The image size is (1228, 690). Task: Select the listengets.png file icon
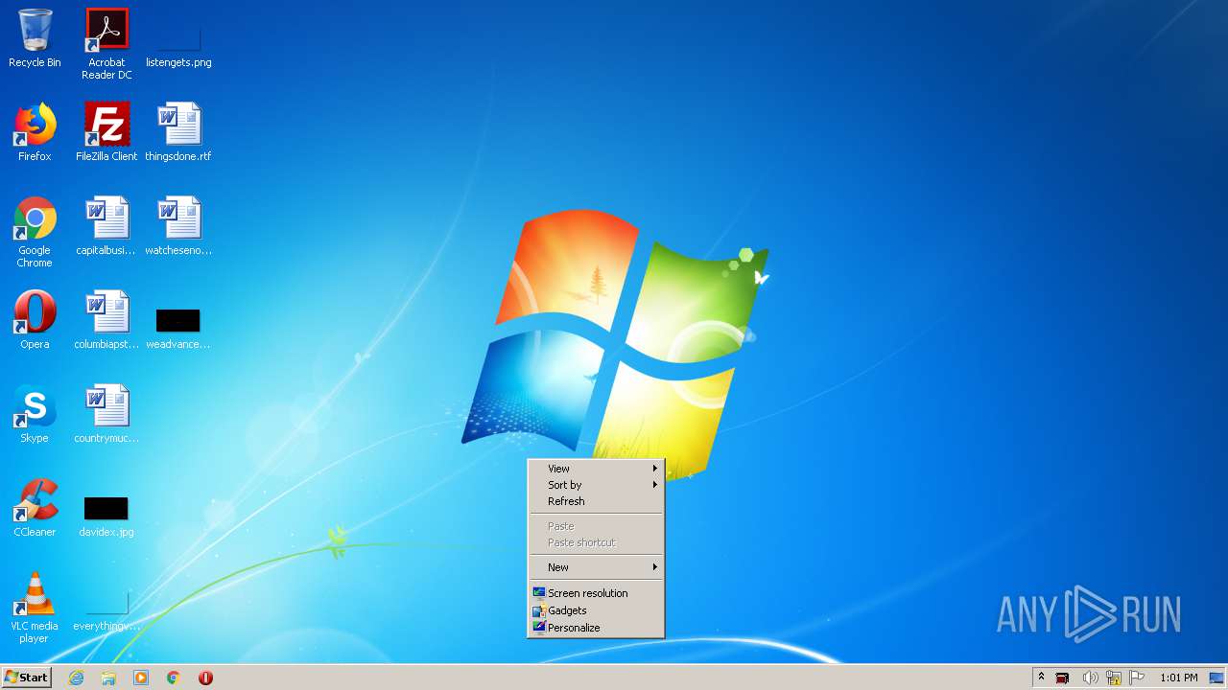[178, 38]
